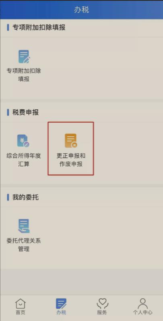Open the 专项附加扣除填报 document icon
Image resolution: width=163 pixels, height=321 pixels.
coord(24,57)
